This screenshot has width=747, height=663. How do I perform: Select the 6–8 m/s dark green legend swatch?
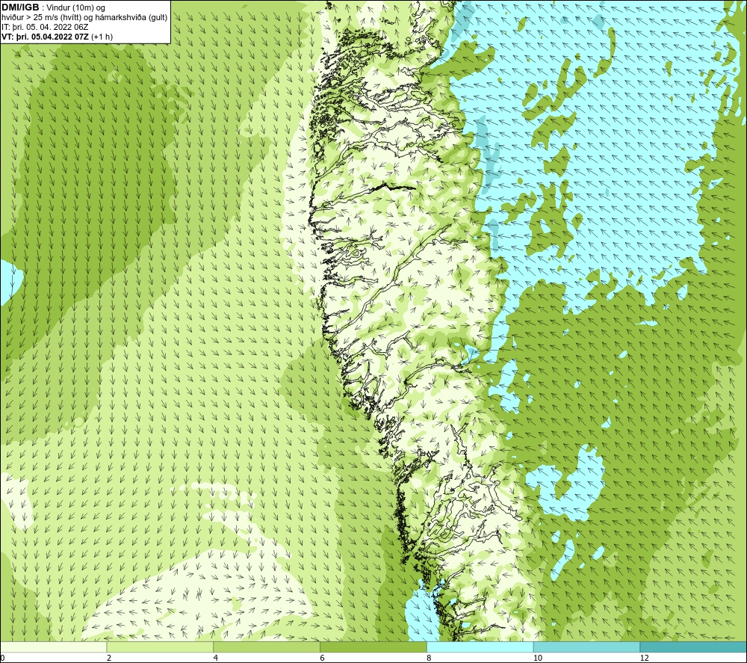[x=373, y=647]
